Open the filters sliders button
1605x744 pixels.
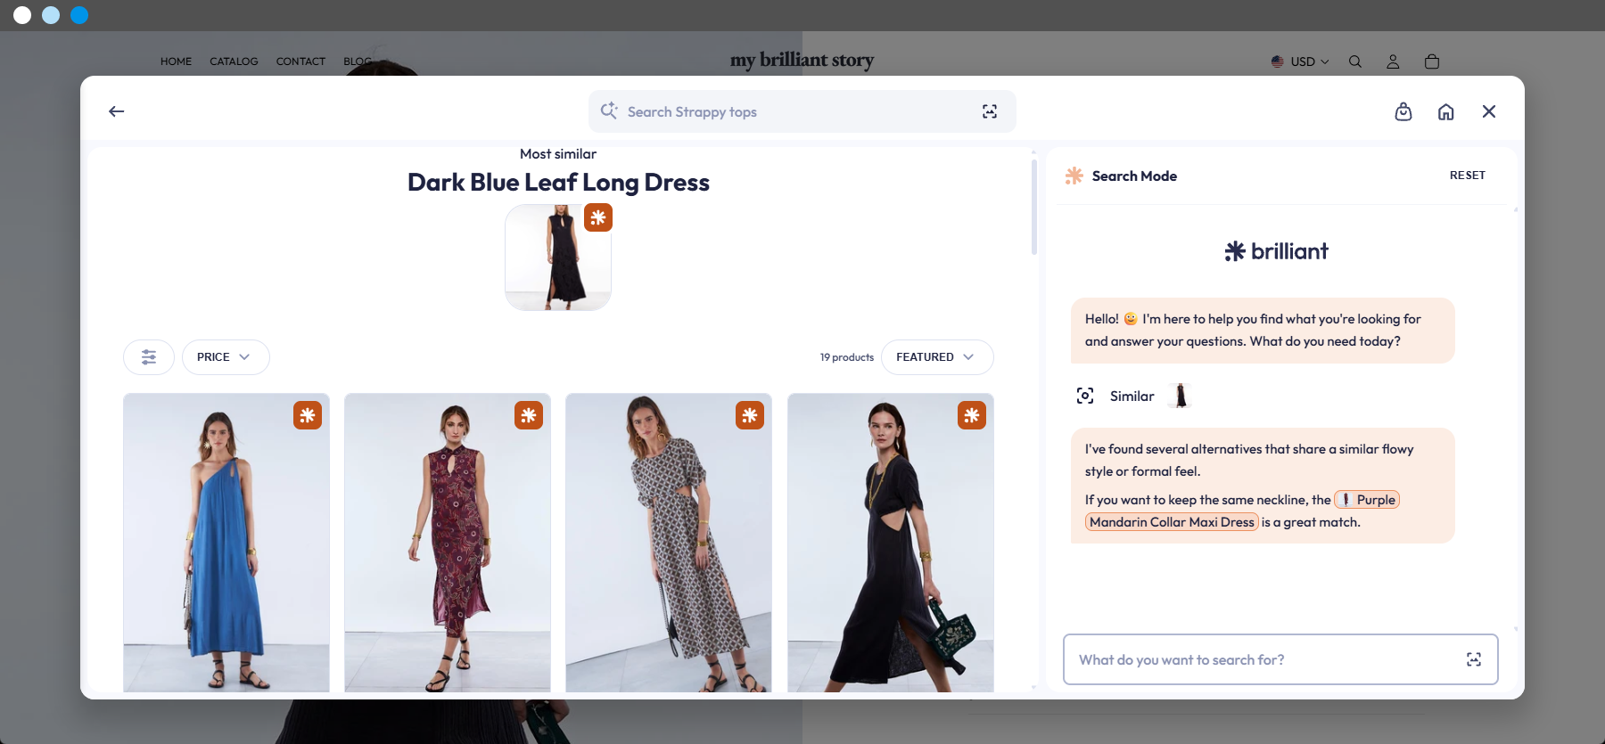tap(149, 357)
